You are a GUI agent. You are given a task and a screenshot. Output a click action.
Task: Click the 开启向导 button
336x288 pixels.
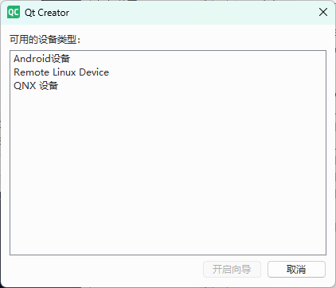point(232,269)
